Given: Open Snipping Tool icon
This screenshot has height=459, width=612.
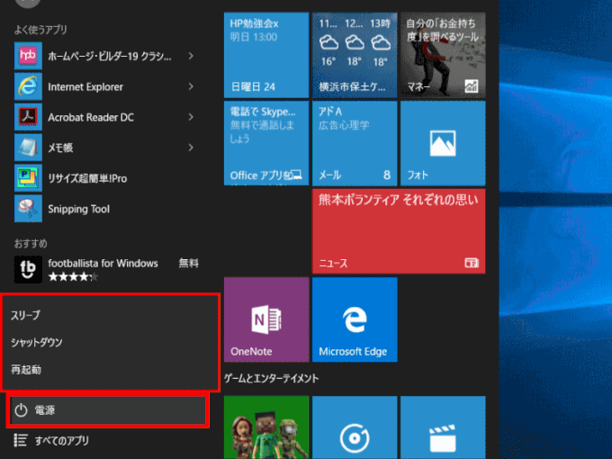Looking at the screenshot, I should 28,210.
